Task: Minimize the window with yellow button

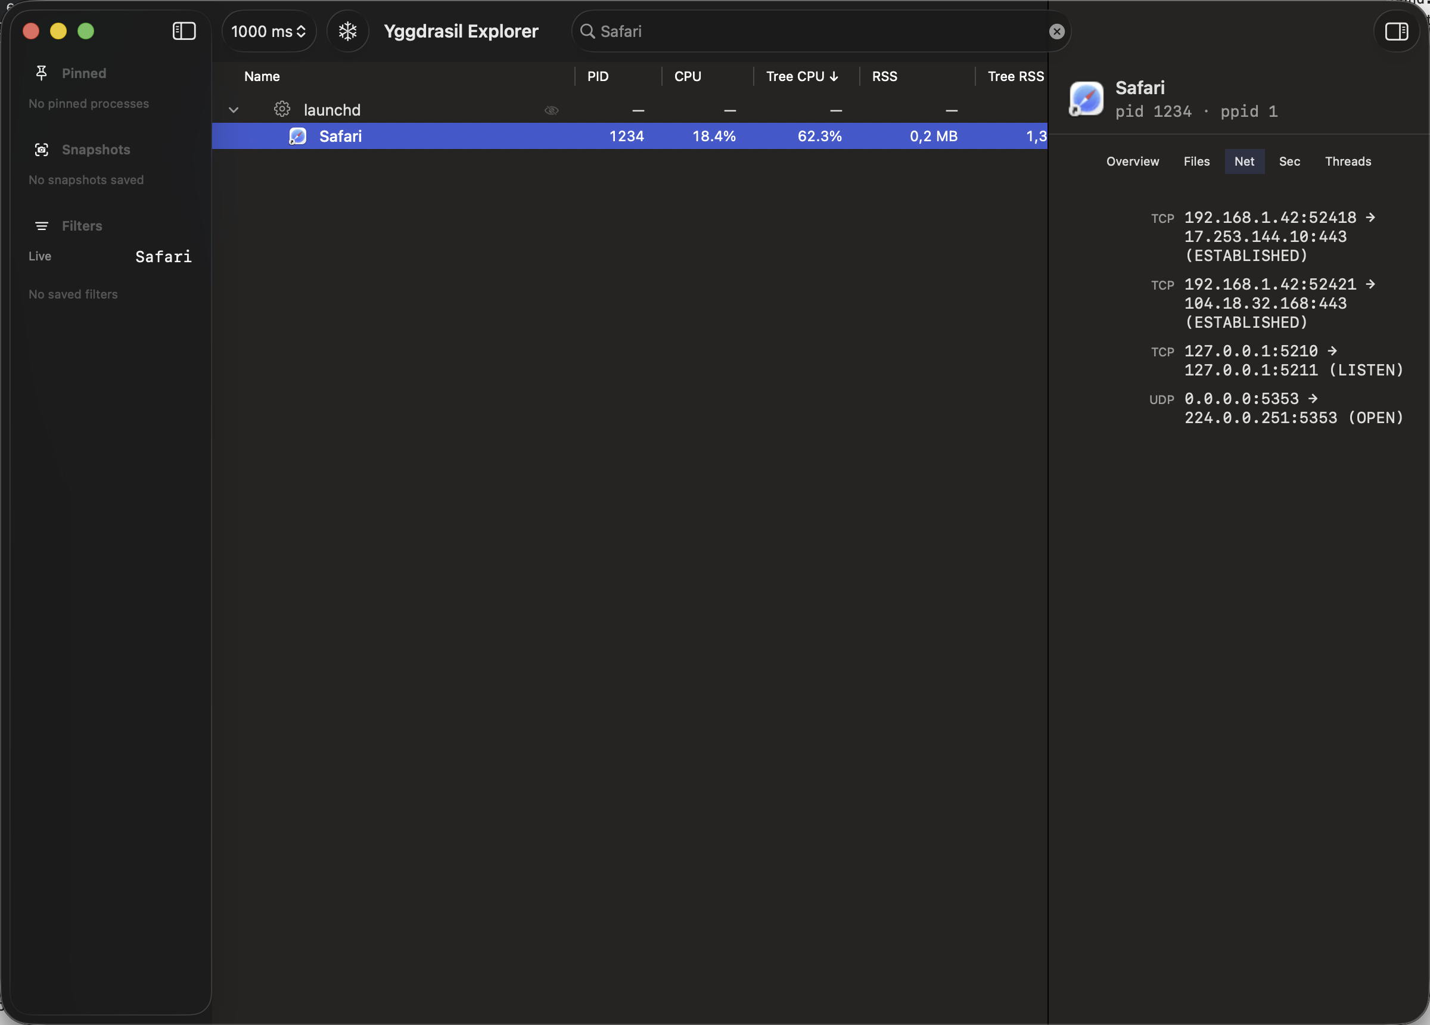Action: point(58,31)
